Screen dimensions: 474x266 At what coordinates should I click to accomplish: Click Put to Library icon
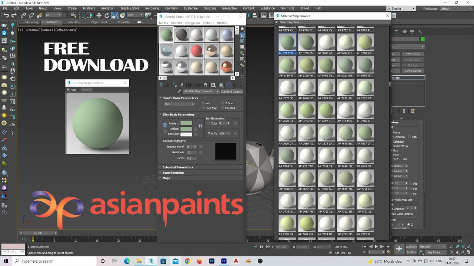[x=205, y=85]
